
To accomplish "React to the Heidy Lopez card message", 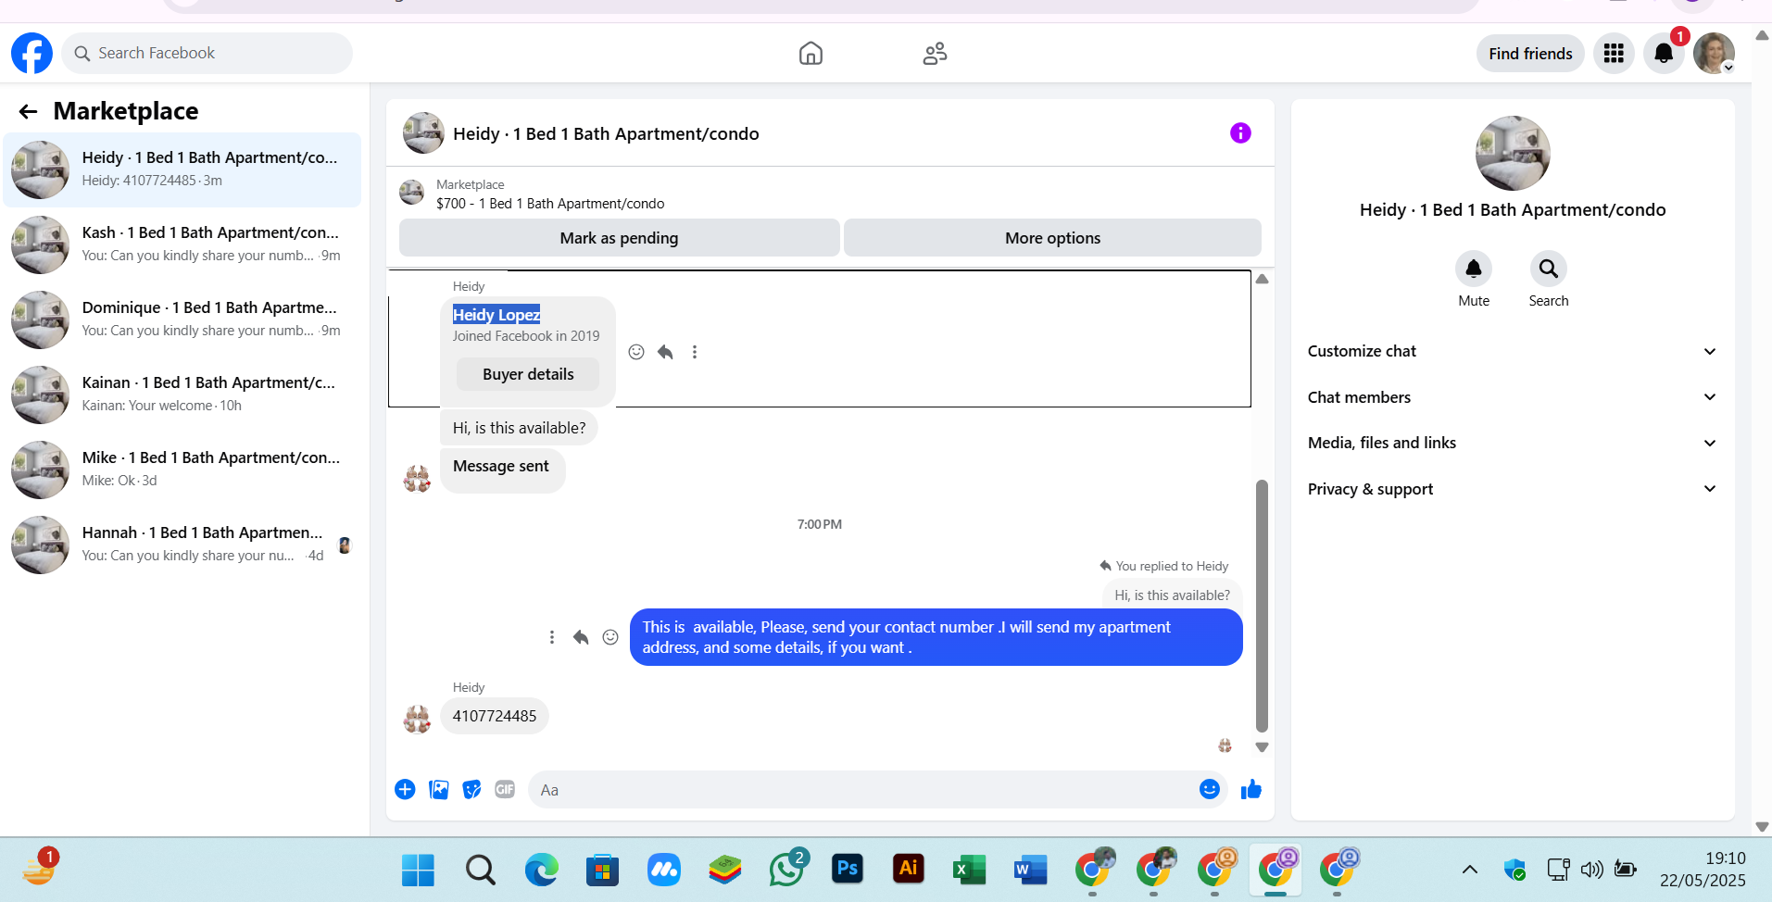I will [636, 352].
